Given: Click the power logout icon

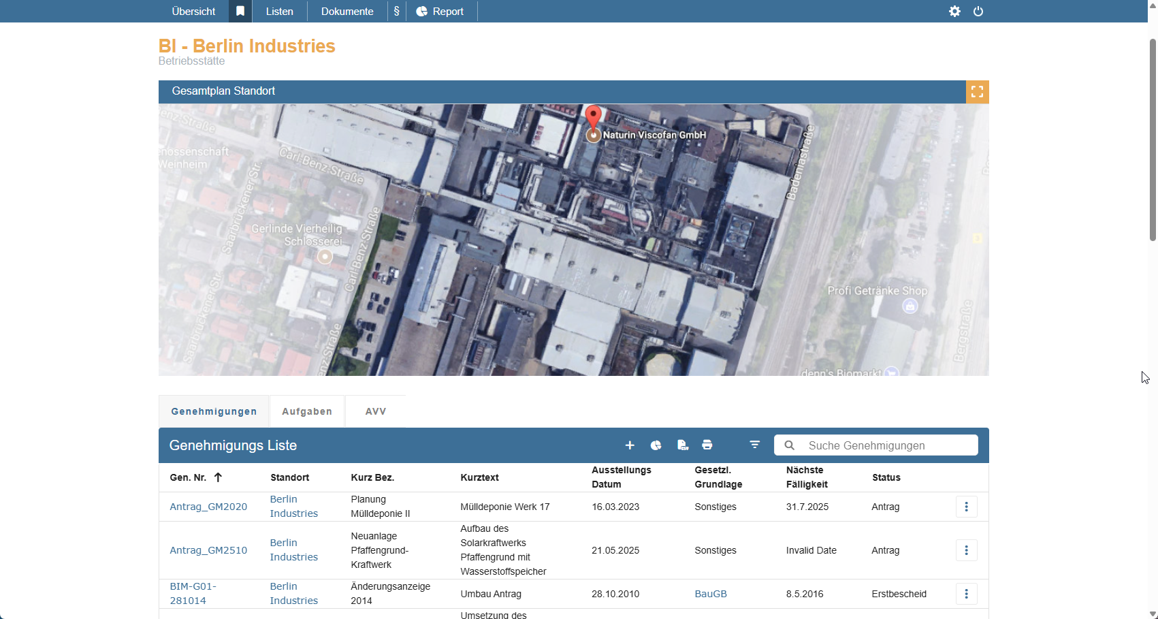Looking at the screenshot, I should pos(978,12).
